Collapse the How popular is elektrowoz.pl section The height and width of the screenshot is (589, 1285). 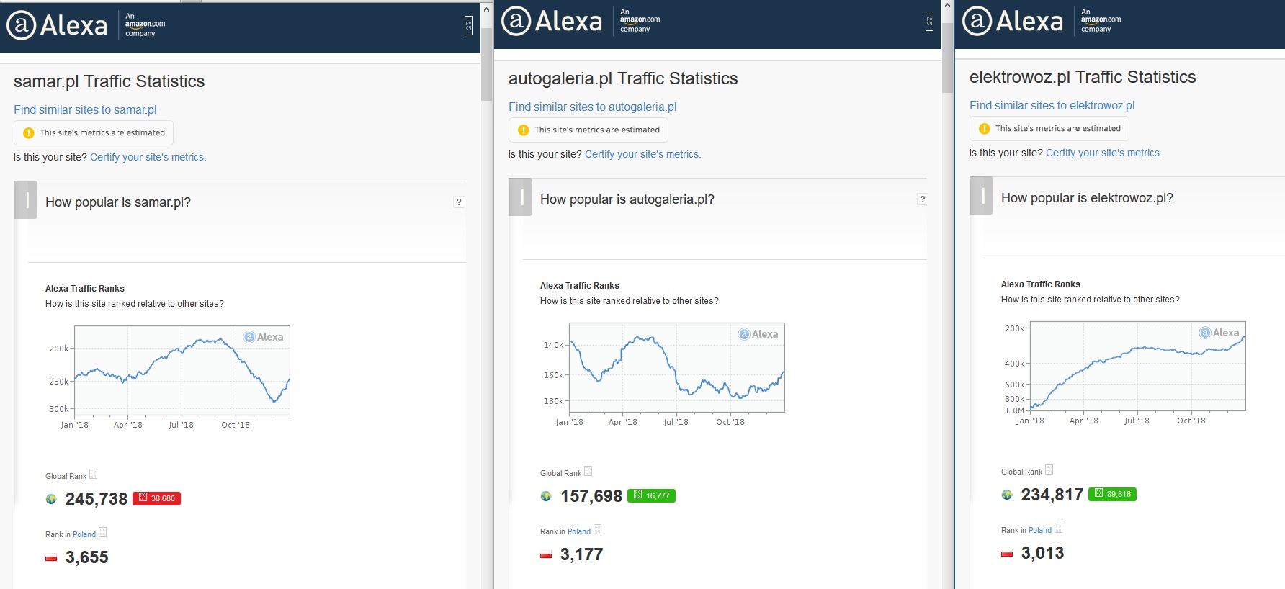(x=982, y=196)
